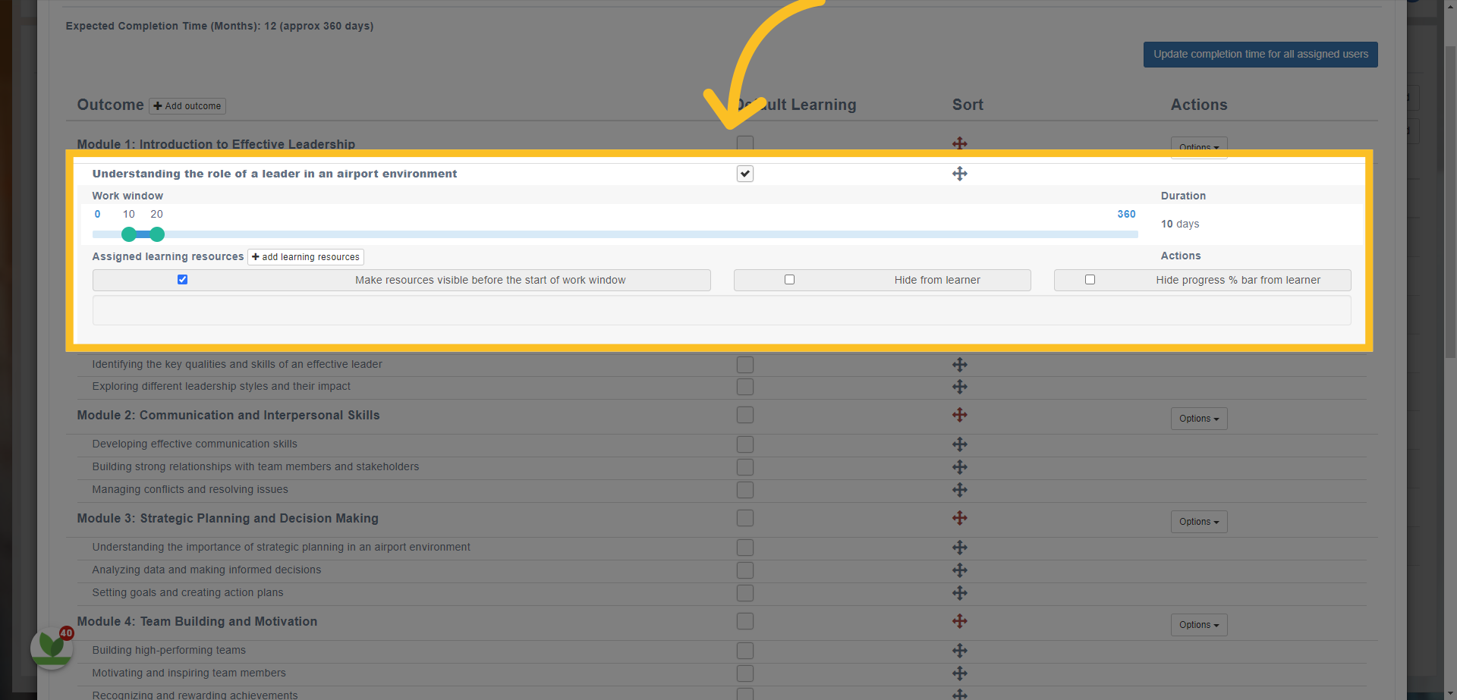
Task: Open green plant widget with 40 badge
Action: [x=52, y=648]
